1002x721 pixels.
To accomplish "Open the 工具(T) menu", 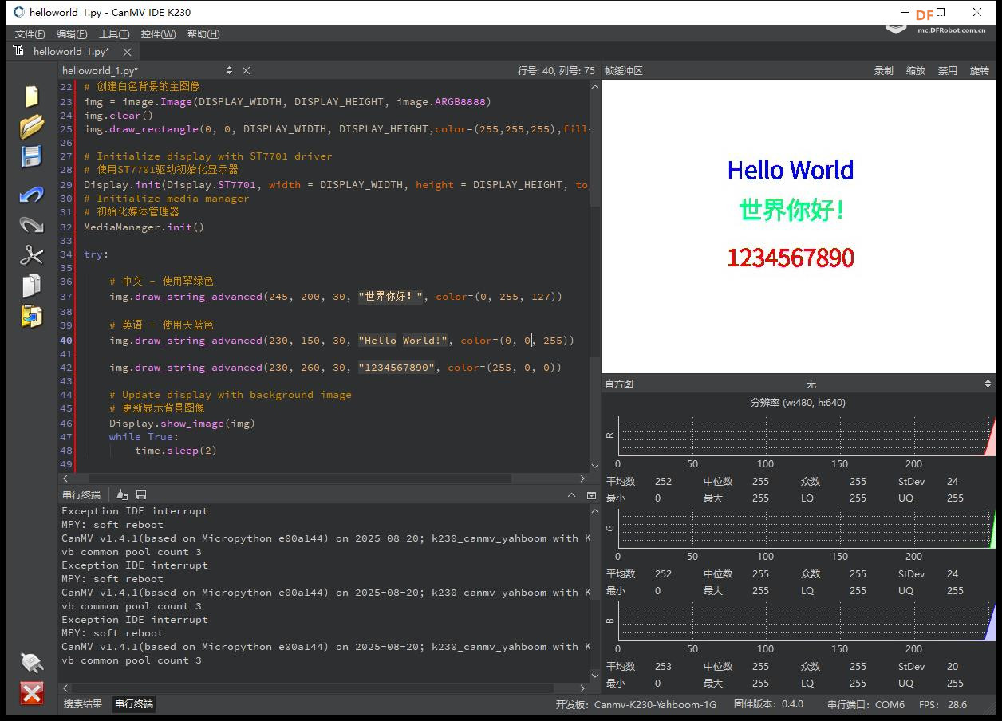I will pyautogui.click(x=113, y=34).
